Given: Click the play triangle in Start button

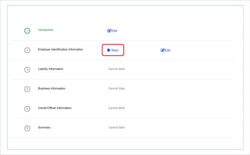Looking at the screenshot, I should click(x=109, y=50).
